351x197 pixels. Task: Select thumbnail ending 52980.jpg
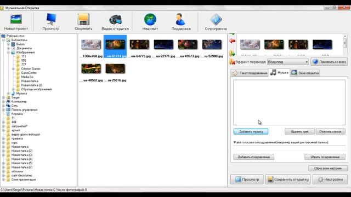click(212, 47)
